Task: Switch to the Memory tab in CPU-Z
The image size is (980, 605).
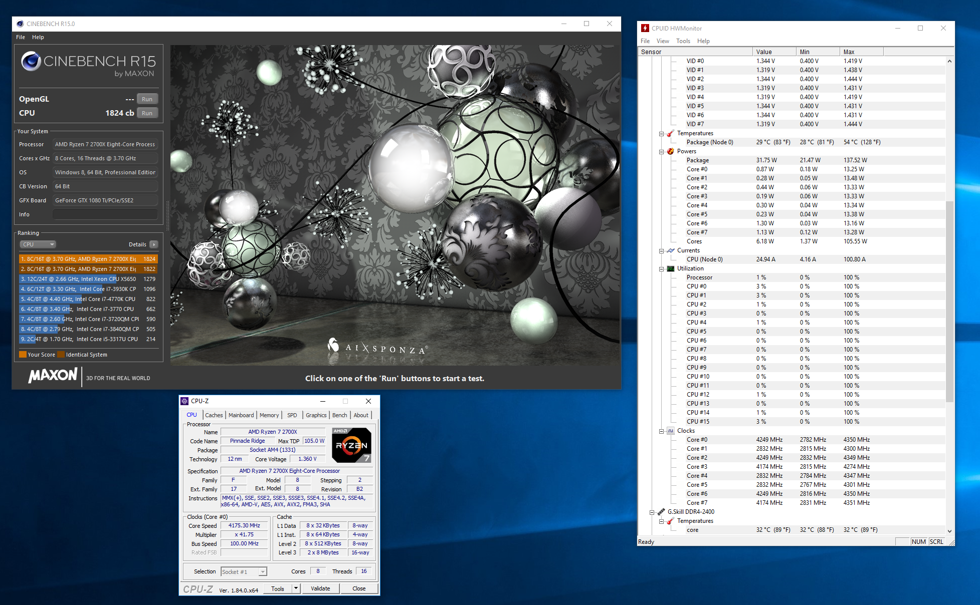Action: click(x=269, y=415)
